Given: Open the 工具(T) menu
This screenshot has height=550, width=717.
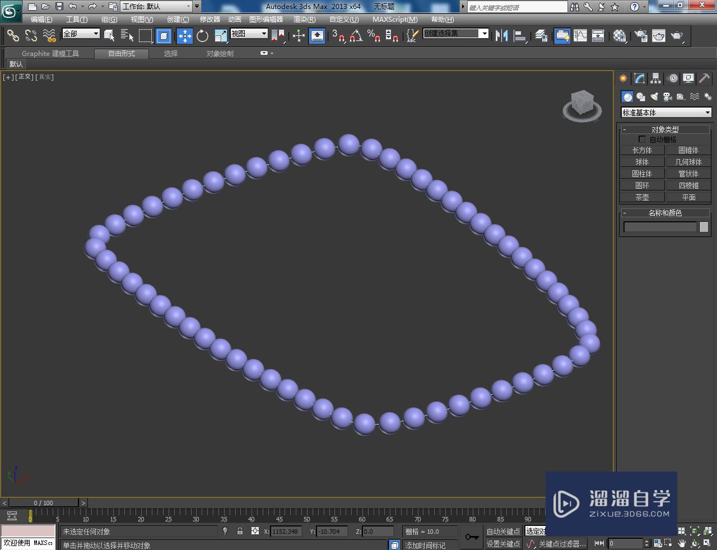Looking at the screenshot, I should (x=77, y=19).
